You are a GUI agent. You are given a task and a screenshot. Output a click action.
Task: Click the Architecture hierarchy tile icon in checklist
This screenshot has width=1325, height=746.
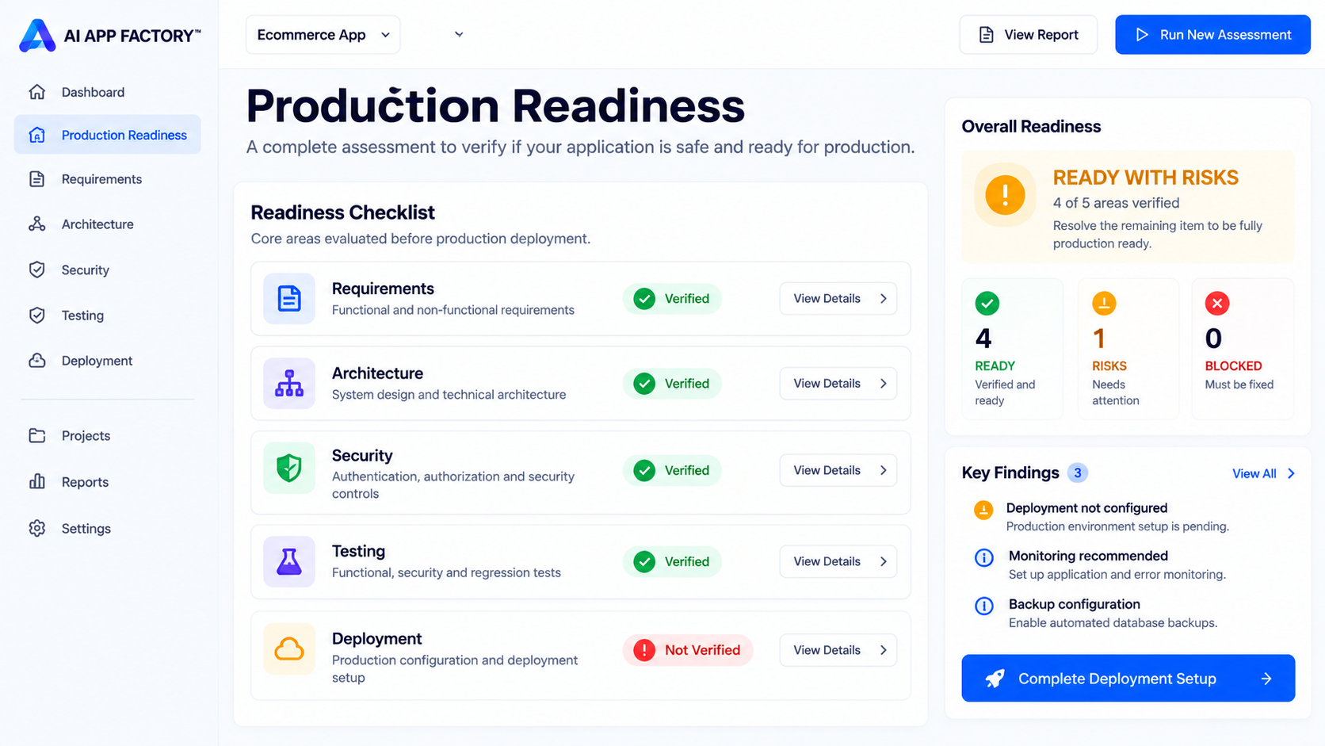pyautogui.click(x=289, y=384)
